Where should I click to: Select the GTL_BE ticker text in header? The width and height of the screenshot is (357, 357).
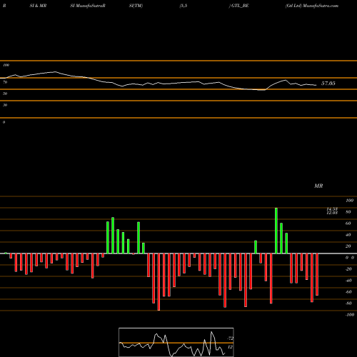[240, 6]
